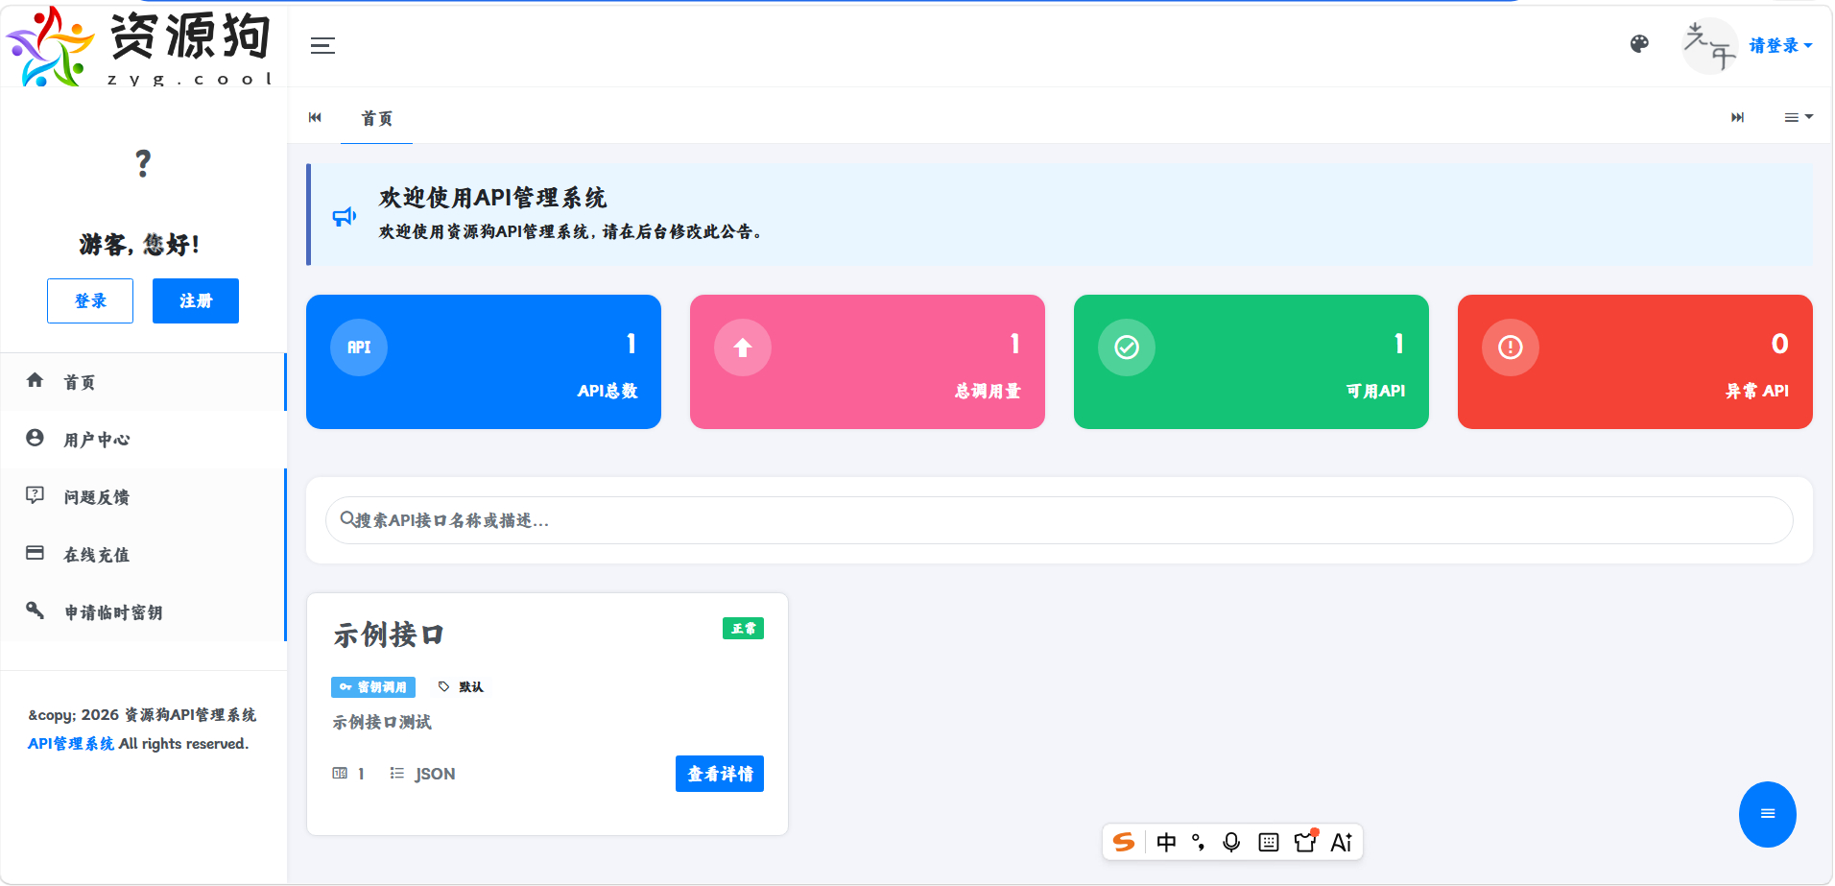The image size is (1835, 886).
Task: Click the tab scroll-left arrow
Action: pos(315,117)
